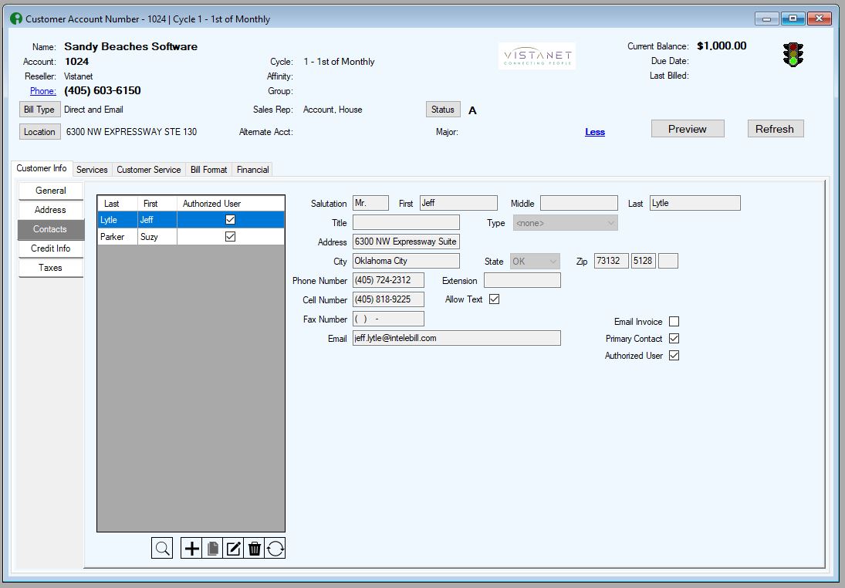The width and height of the screenshot is (845, 588).
Task: Open the State dropdown
Action: point(535,262)
